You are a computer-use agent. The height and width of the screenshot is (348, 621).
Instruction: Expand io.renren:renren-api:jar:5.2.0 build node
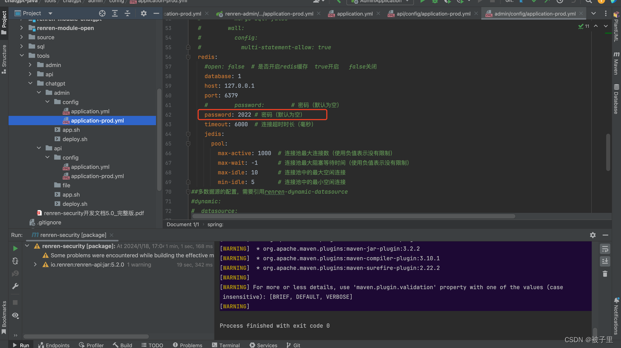(x=35, y=265)
